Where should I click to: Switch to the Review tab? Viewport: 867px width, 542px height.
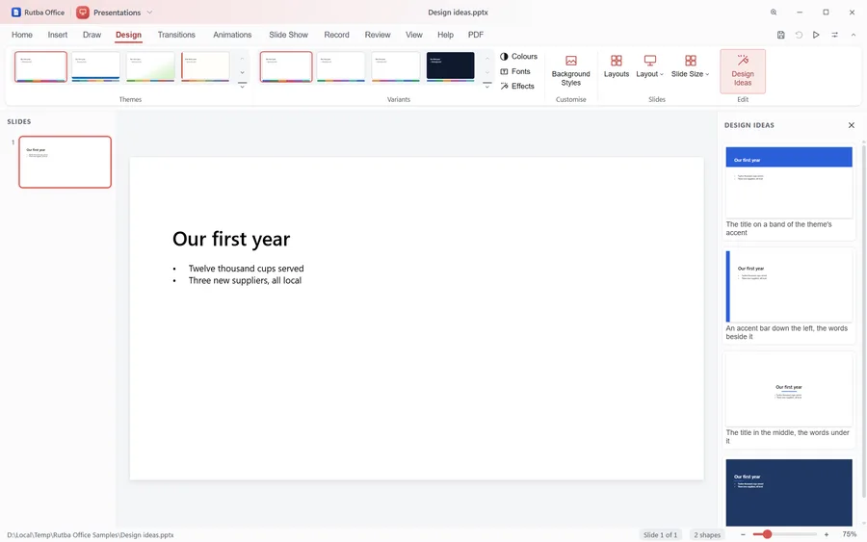click(x=378, y=35)
